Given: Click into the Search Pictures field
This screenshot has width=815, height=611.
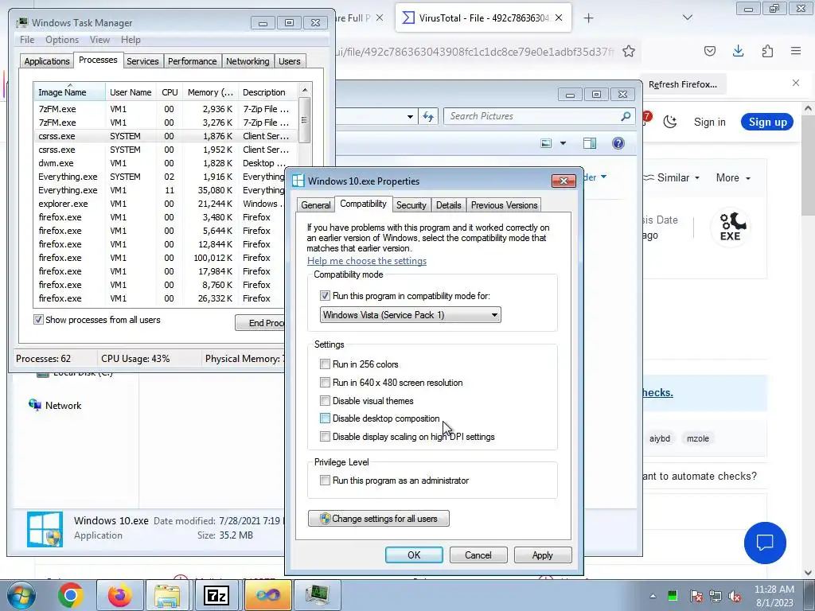Looking at the screenshot, I should (538, 116).
